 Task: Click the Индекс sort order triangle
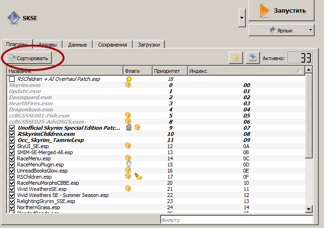tap(299, 71)
